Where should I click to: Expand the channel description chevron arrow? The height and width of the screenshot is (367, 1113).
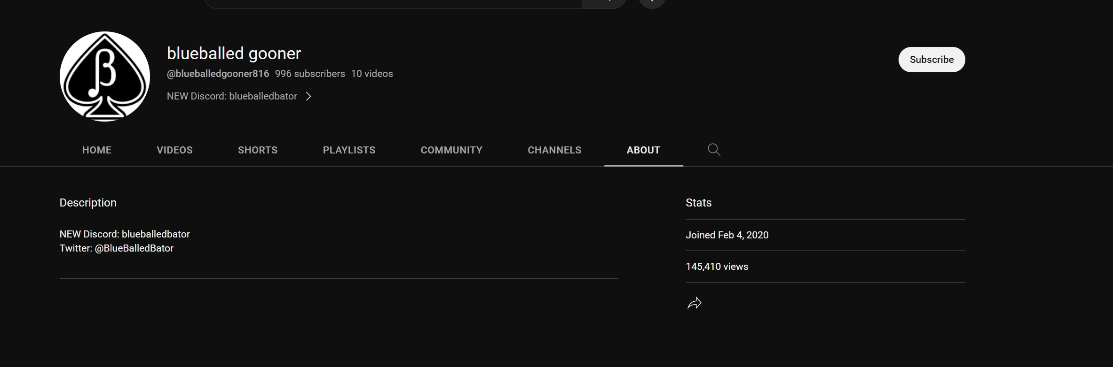pos(308,96)
